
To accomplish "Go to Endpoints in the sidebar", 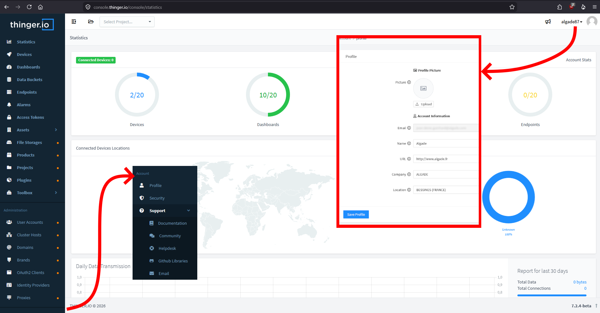I will (x=27, y=92).
